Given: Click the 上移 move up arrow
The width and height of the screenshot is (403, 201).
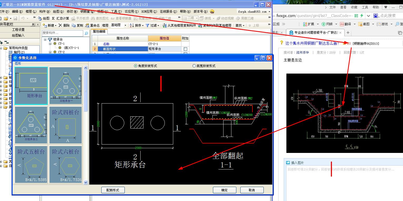Looking at the screenshot, I should (x=250, y=25).
